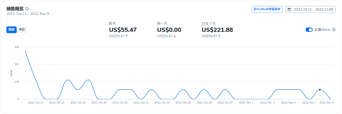Click the calendar icon in date range field

coord(289,9)
